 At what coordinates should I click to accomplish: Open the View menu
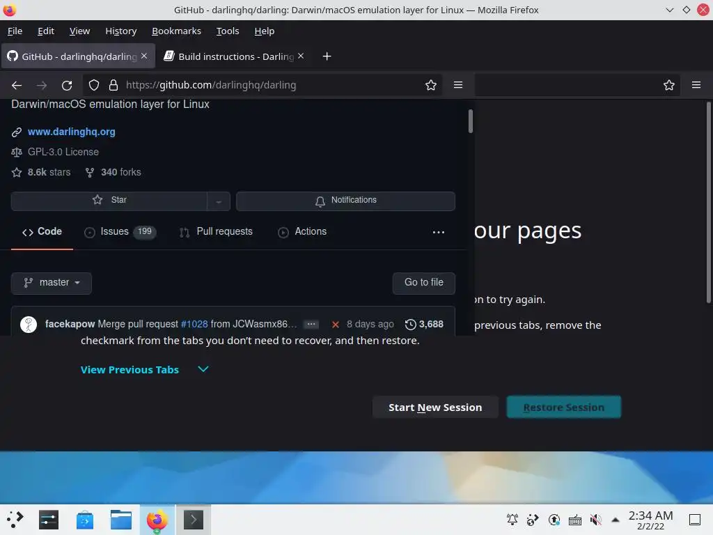[x=79, y=31]
